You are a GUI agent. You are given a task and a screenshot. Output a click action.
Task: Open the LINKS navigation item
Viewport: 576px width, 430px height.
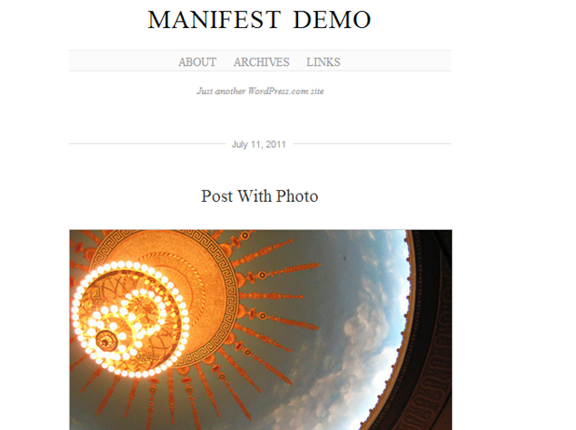pos(323,62)
